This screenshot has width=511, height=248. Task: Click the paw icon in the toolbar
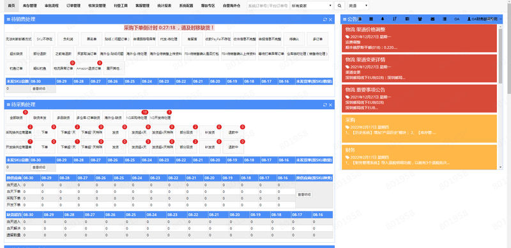pyautogui.click(x=420, y=19)
